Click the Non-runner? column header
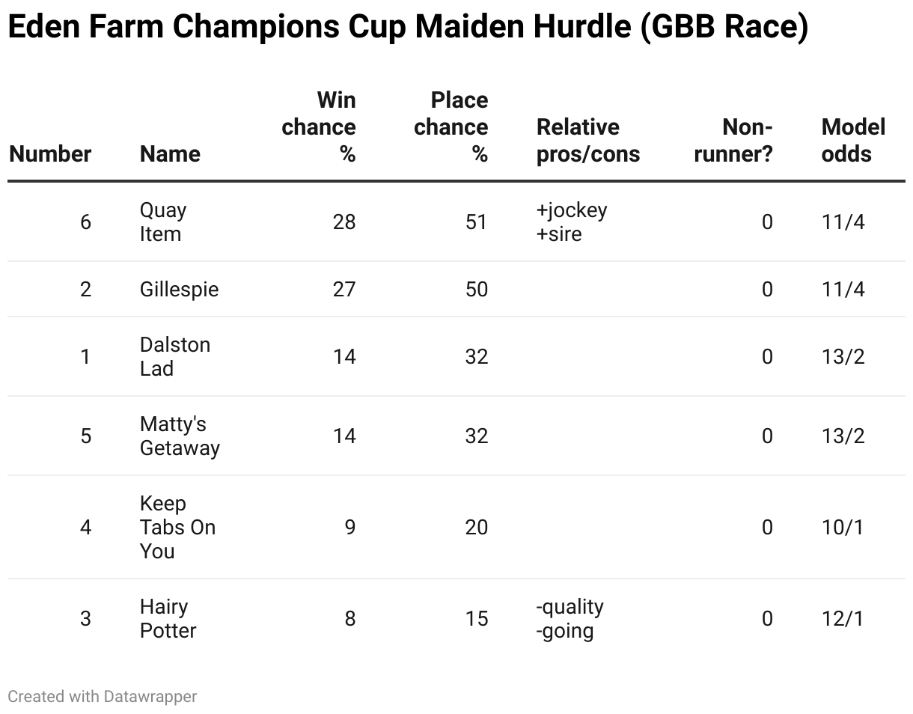913x714 pixels. (733, 141)
